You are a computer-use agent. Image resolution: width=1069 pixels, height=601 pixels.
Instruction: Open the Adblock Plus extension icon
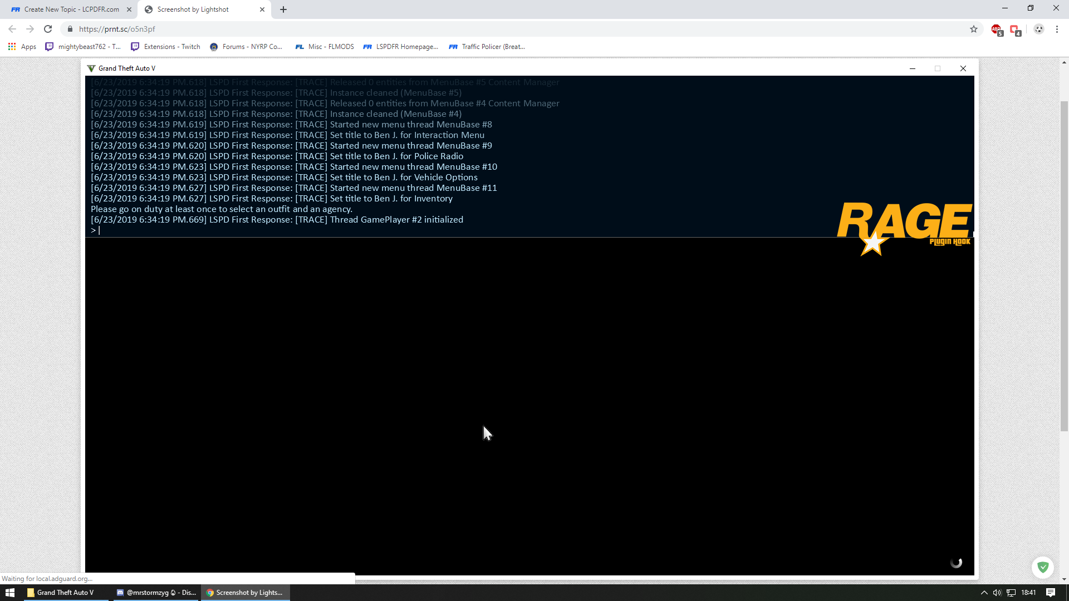click(x=997, y=29)
